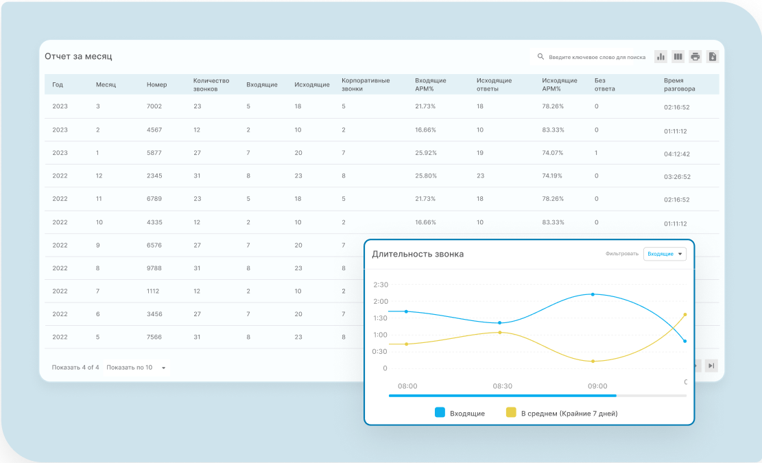The image size is (762, 463).
Task: Click the search magnifier icon
Action: pyautogui.click(x=540, y=57)
